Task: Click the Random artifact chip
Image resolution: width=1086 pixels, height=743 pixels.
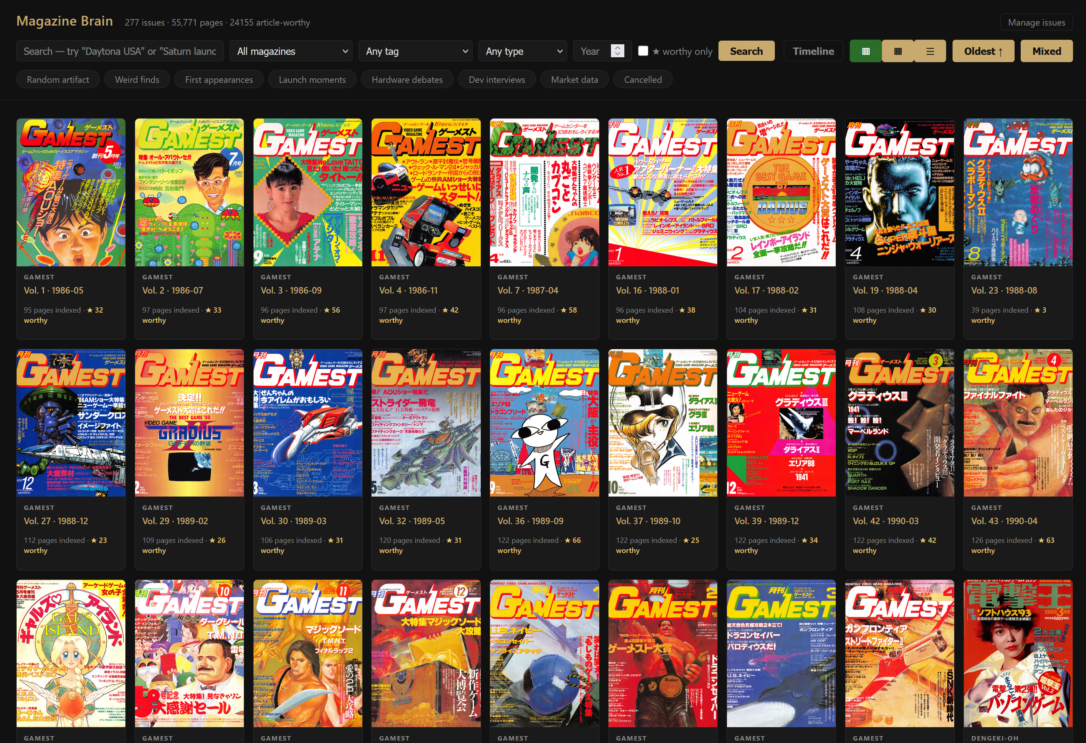Action: (58, 80)
